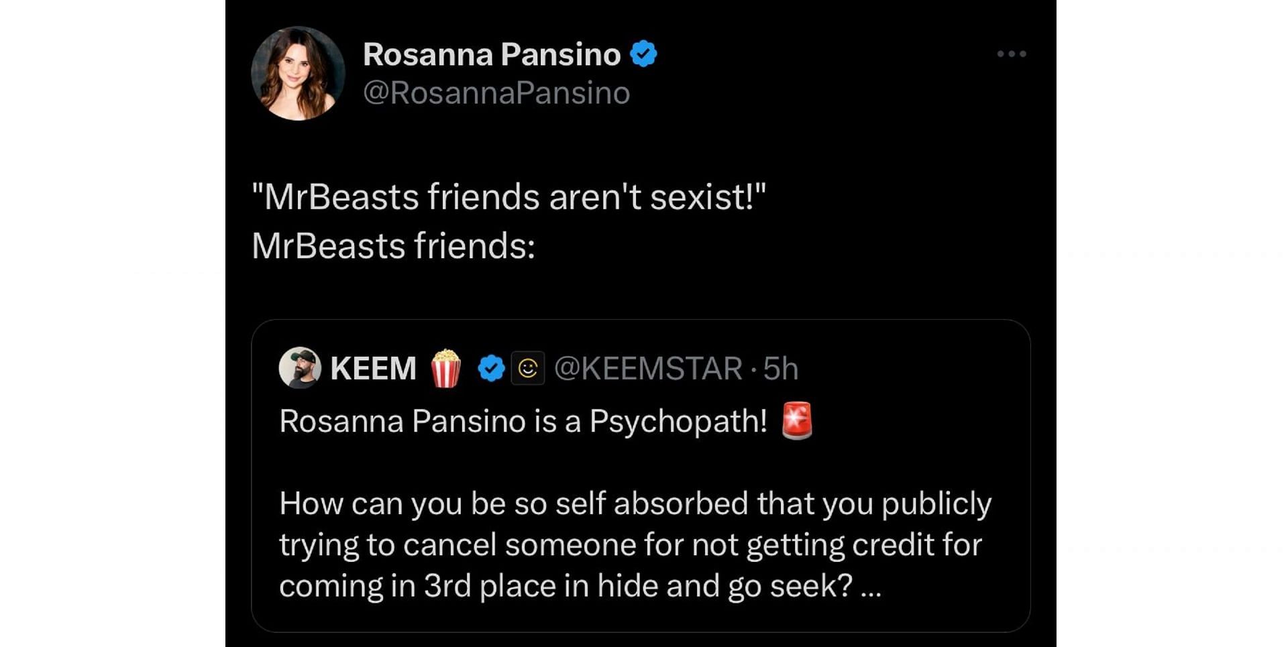Open the @RosannaPansino handle link
Screen dimensions: 1288x647
click(x=496, y=93)
